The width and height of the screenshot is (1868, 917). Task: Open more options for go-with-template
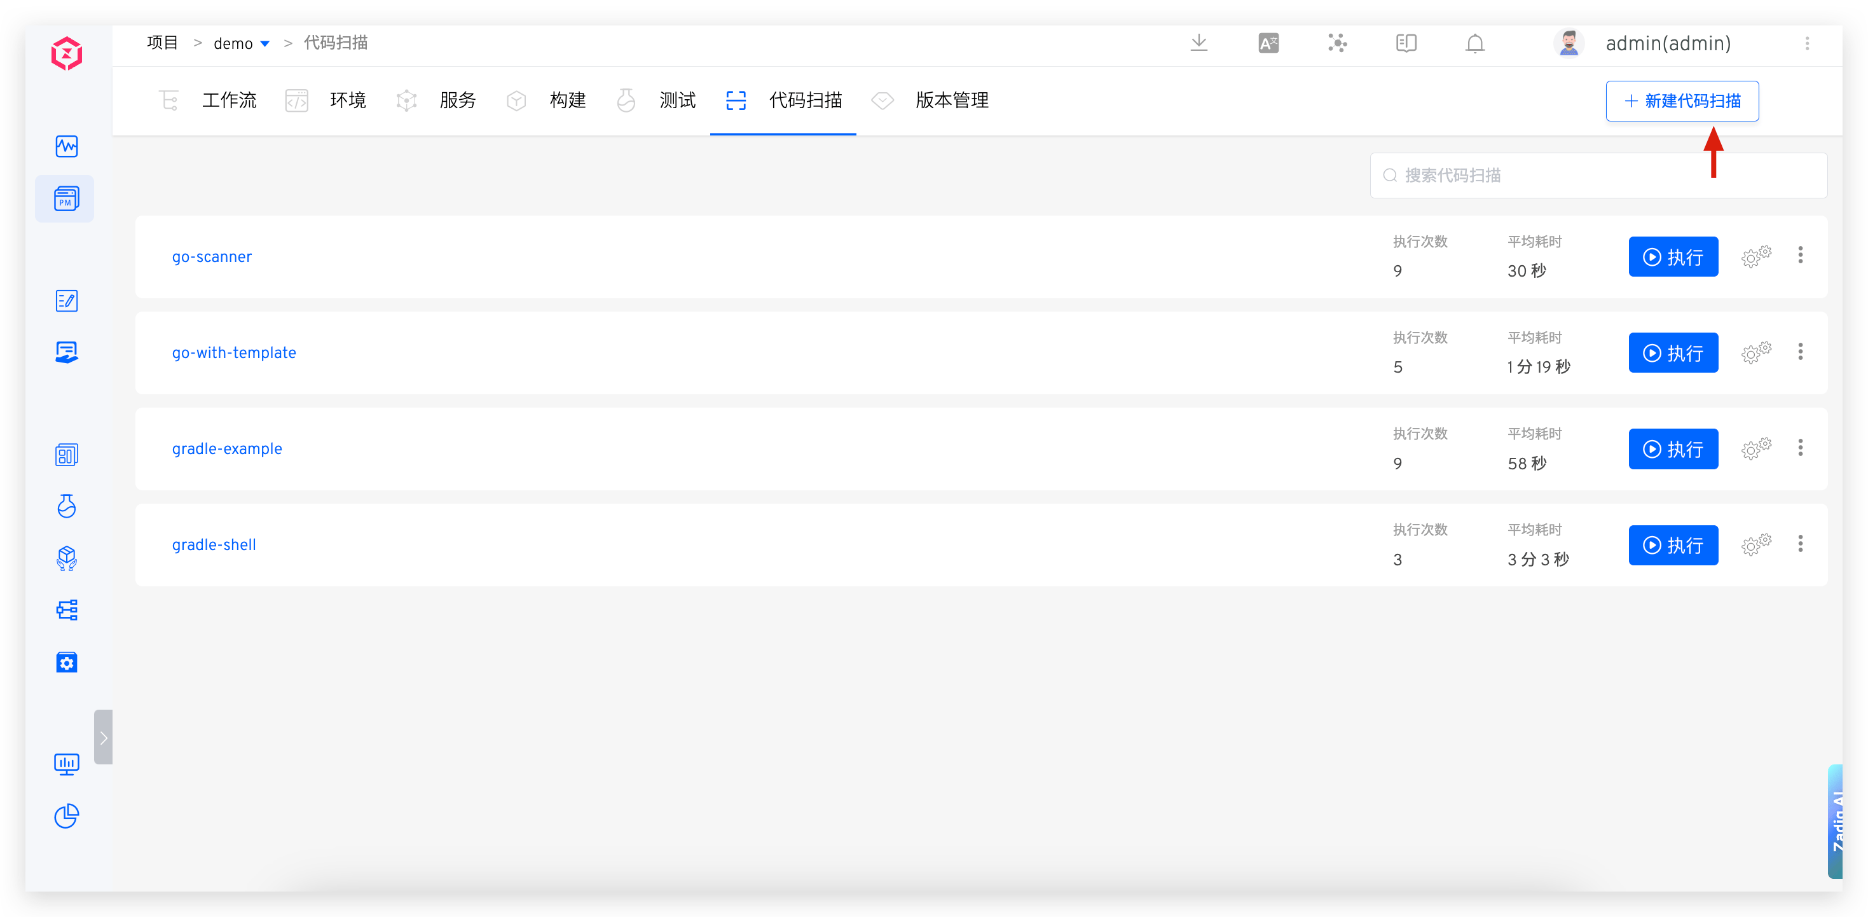(1800, 352)
